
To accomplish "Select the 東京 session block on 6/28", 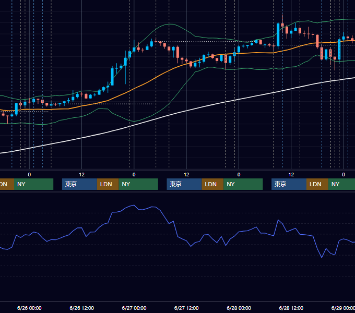I will click(289, 184).
